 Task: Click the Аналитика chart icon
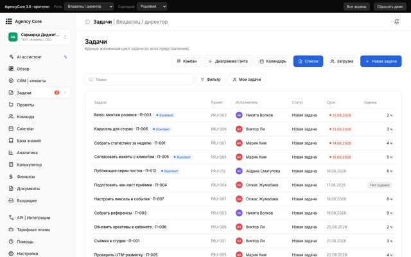click(11, 153)
